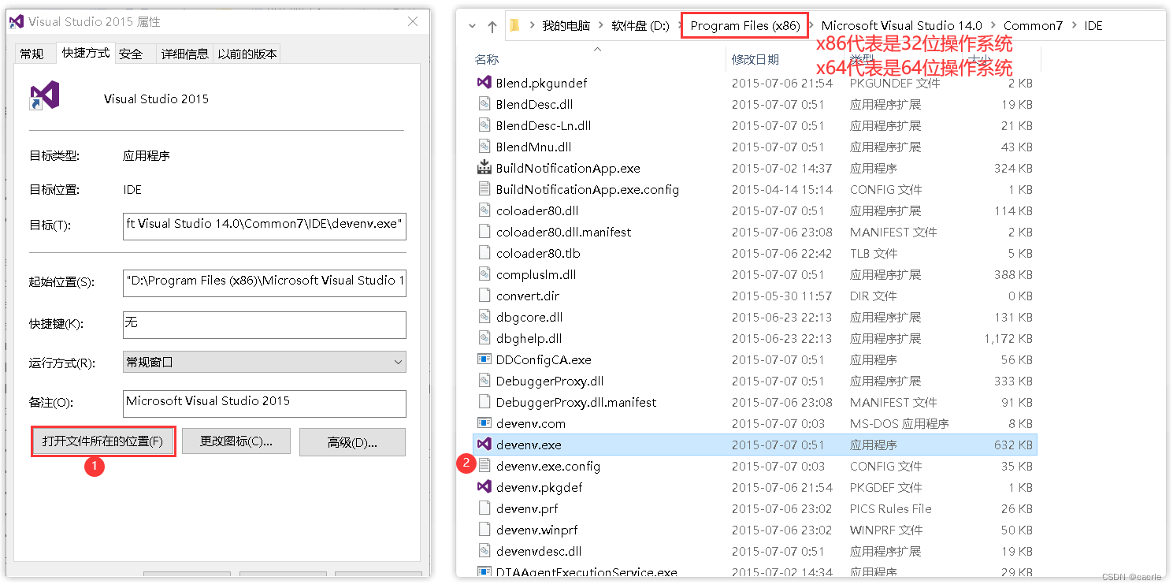Select the devenv.winprf file name
The image size is (1173, 588).
click(536, 530)
